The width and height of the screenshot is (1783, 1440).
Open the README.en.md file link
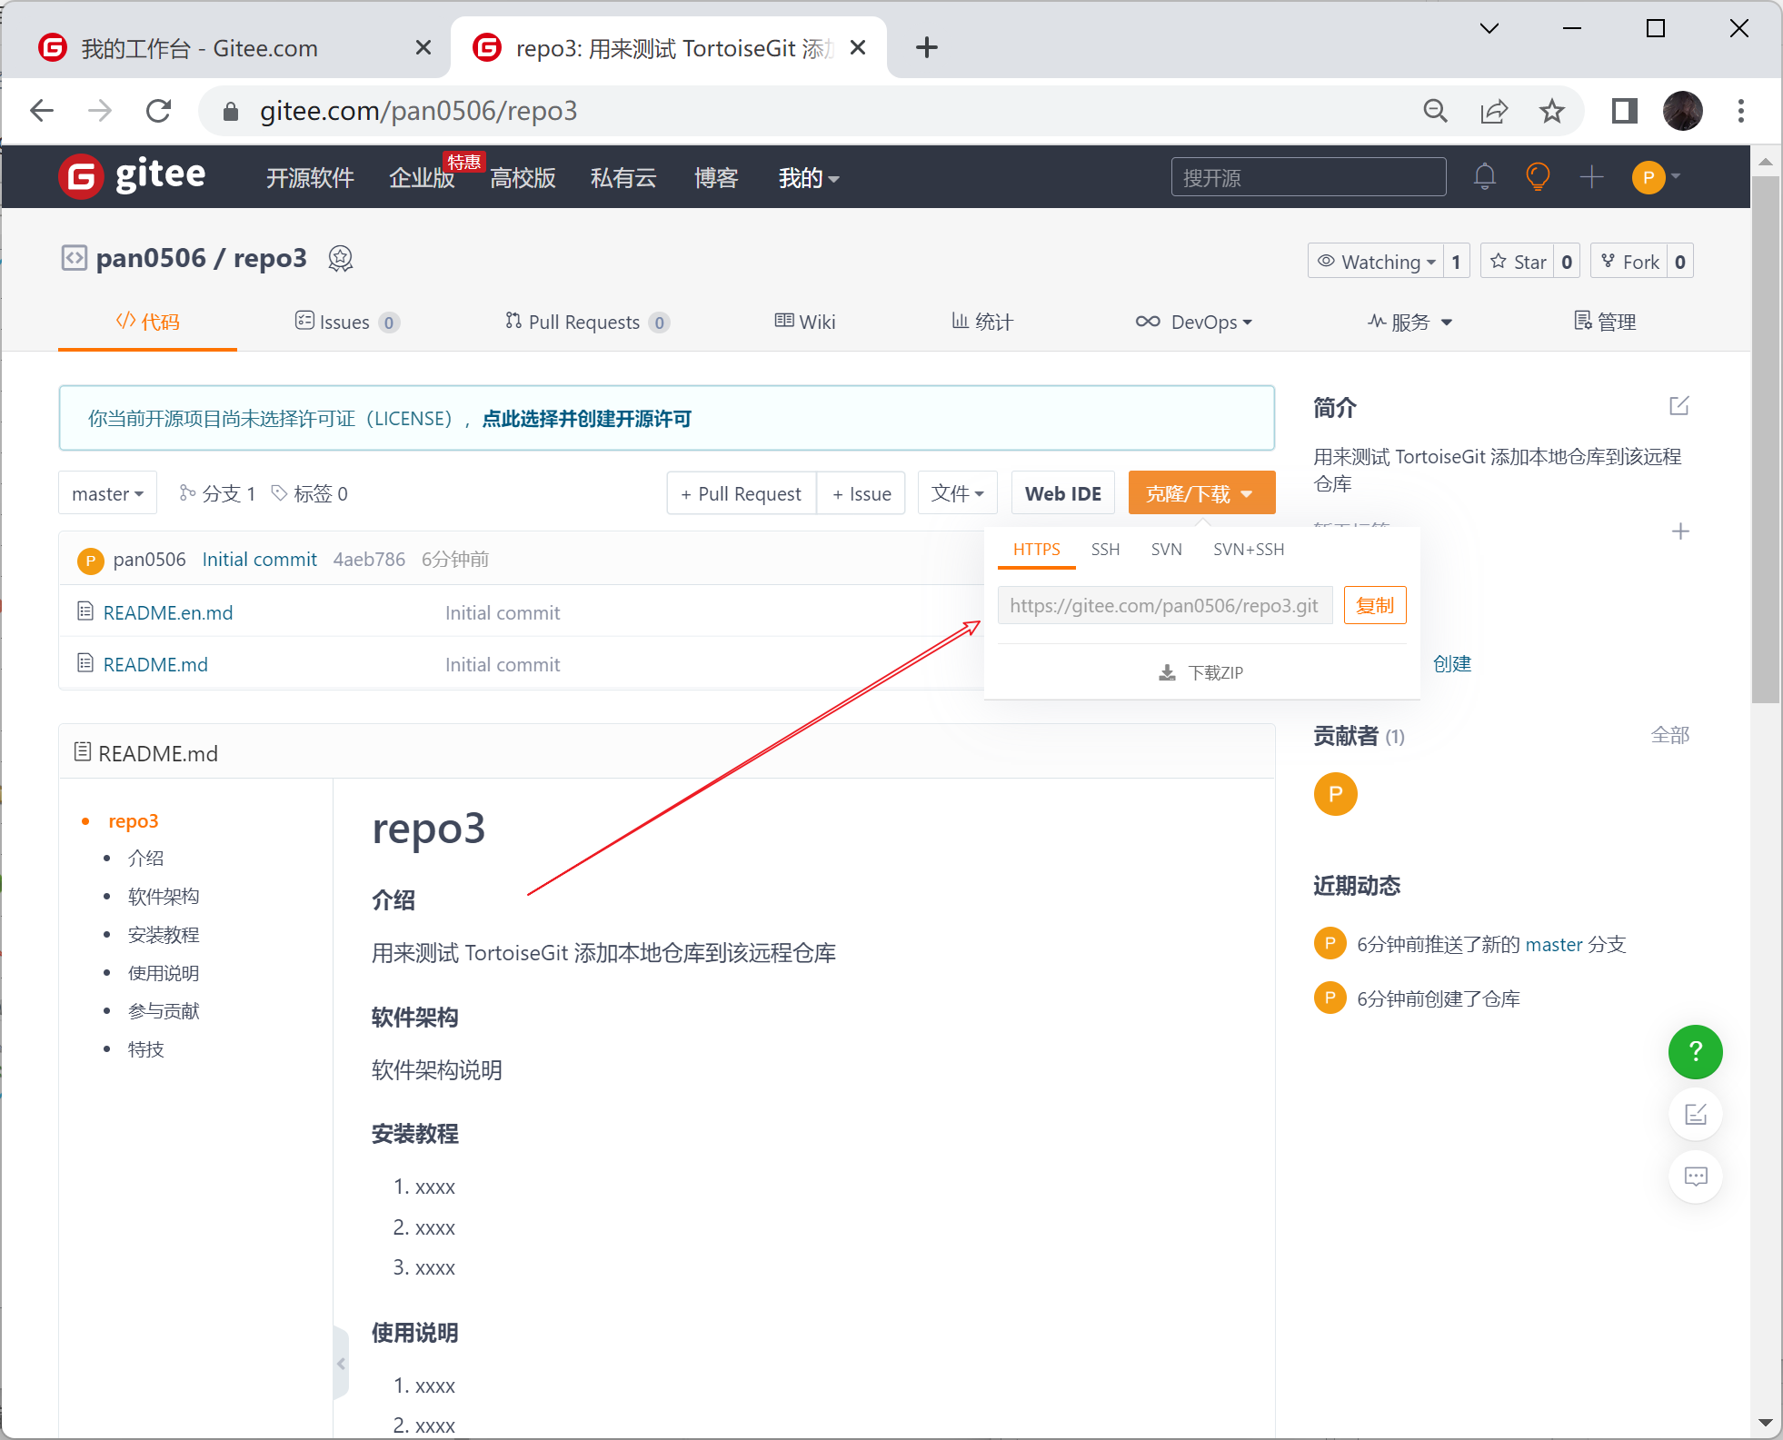pyautogui.click(x=168, y=612)
